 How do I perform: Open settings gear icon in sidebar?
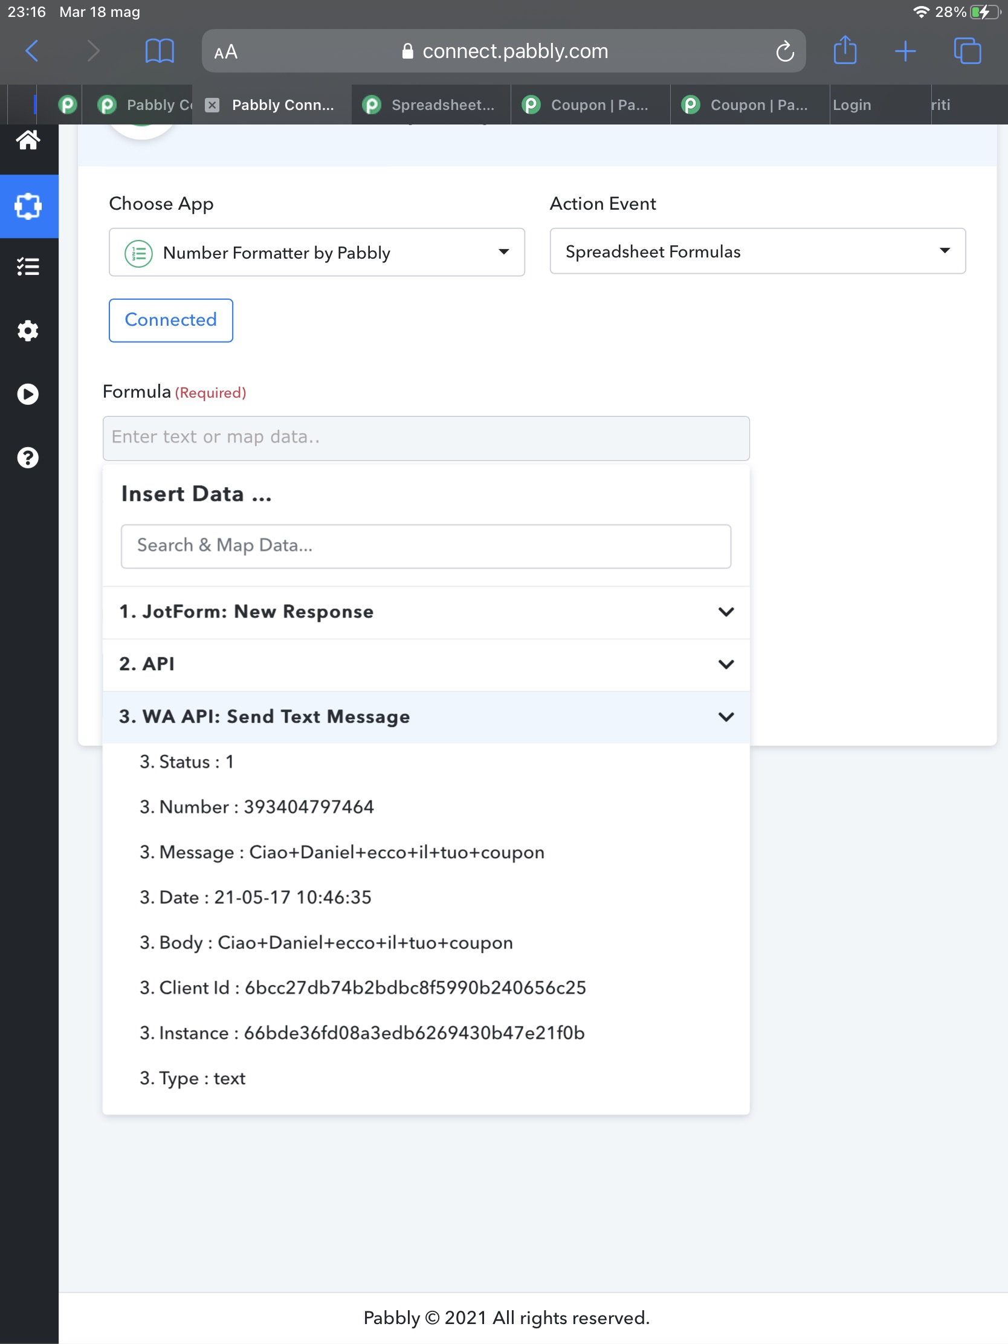click(28, 331)
